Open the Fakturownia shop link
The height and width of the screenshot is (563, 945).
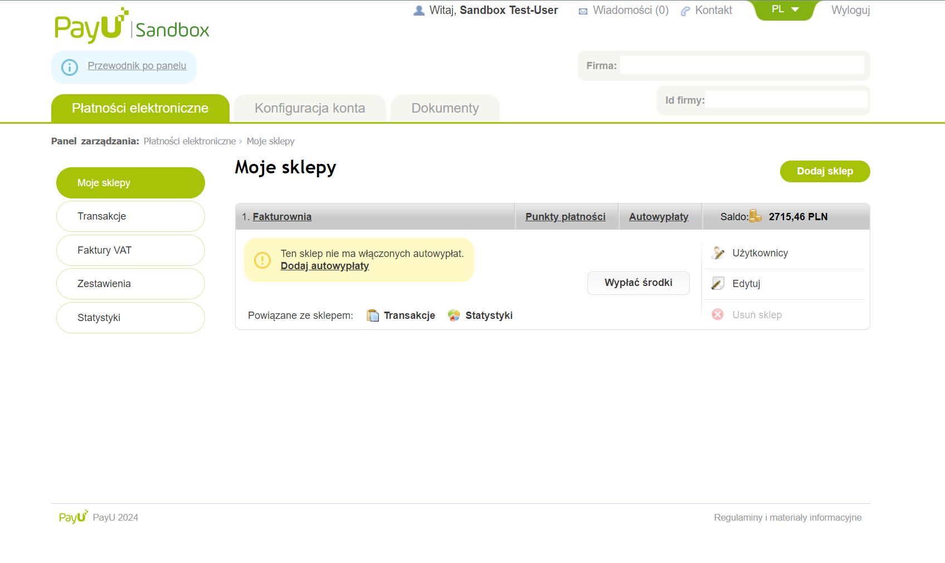click(282, 217)
